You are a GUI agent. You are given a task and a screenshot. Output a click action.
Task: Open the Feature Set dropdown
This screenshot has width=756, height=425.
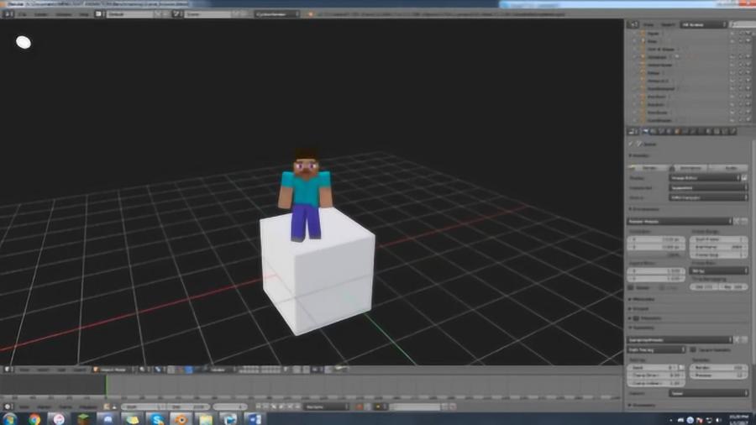coord(708,187)
